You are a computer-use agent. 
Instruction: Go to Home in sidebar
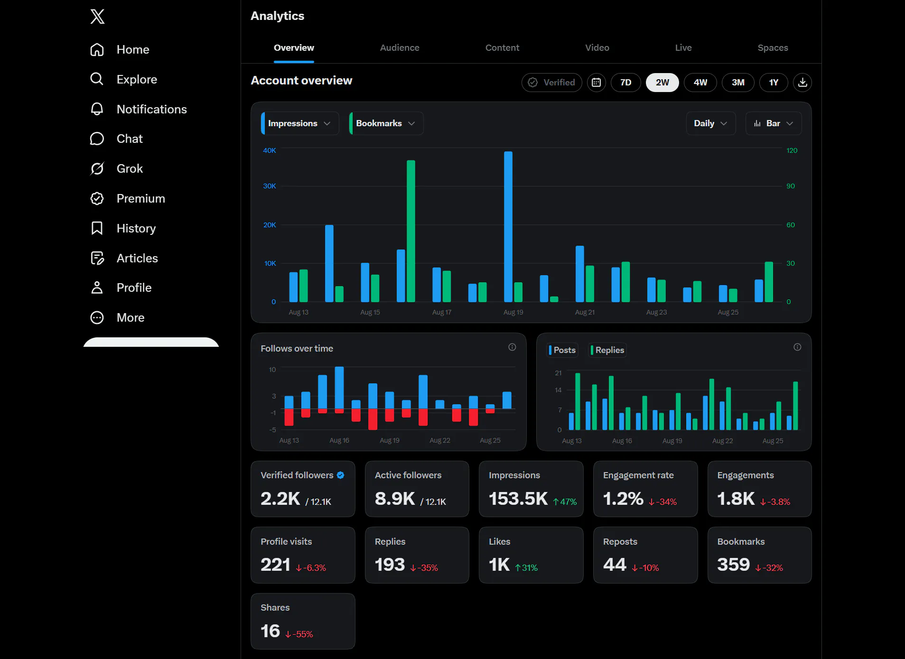(x=133, y=49)
